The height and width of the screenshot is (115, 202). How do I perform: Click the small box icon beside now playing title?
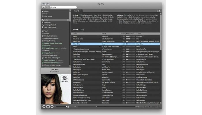[69, 71]
